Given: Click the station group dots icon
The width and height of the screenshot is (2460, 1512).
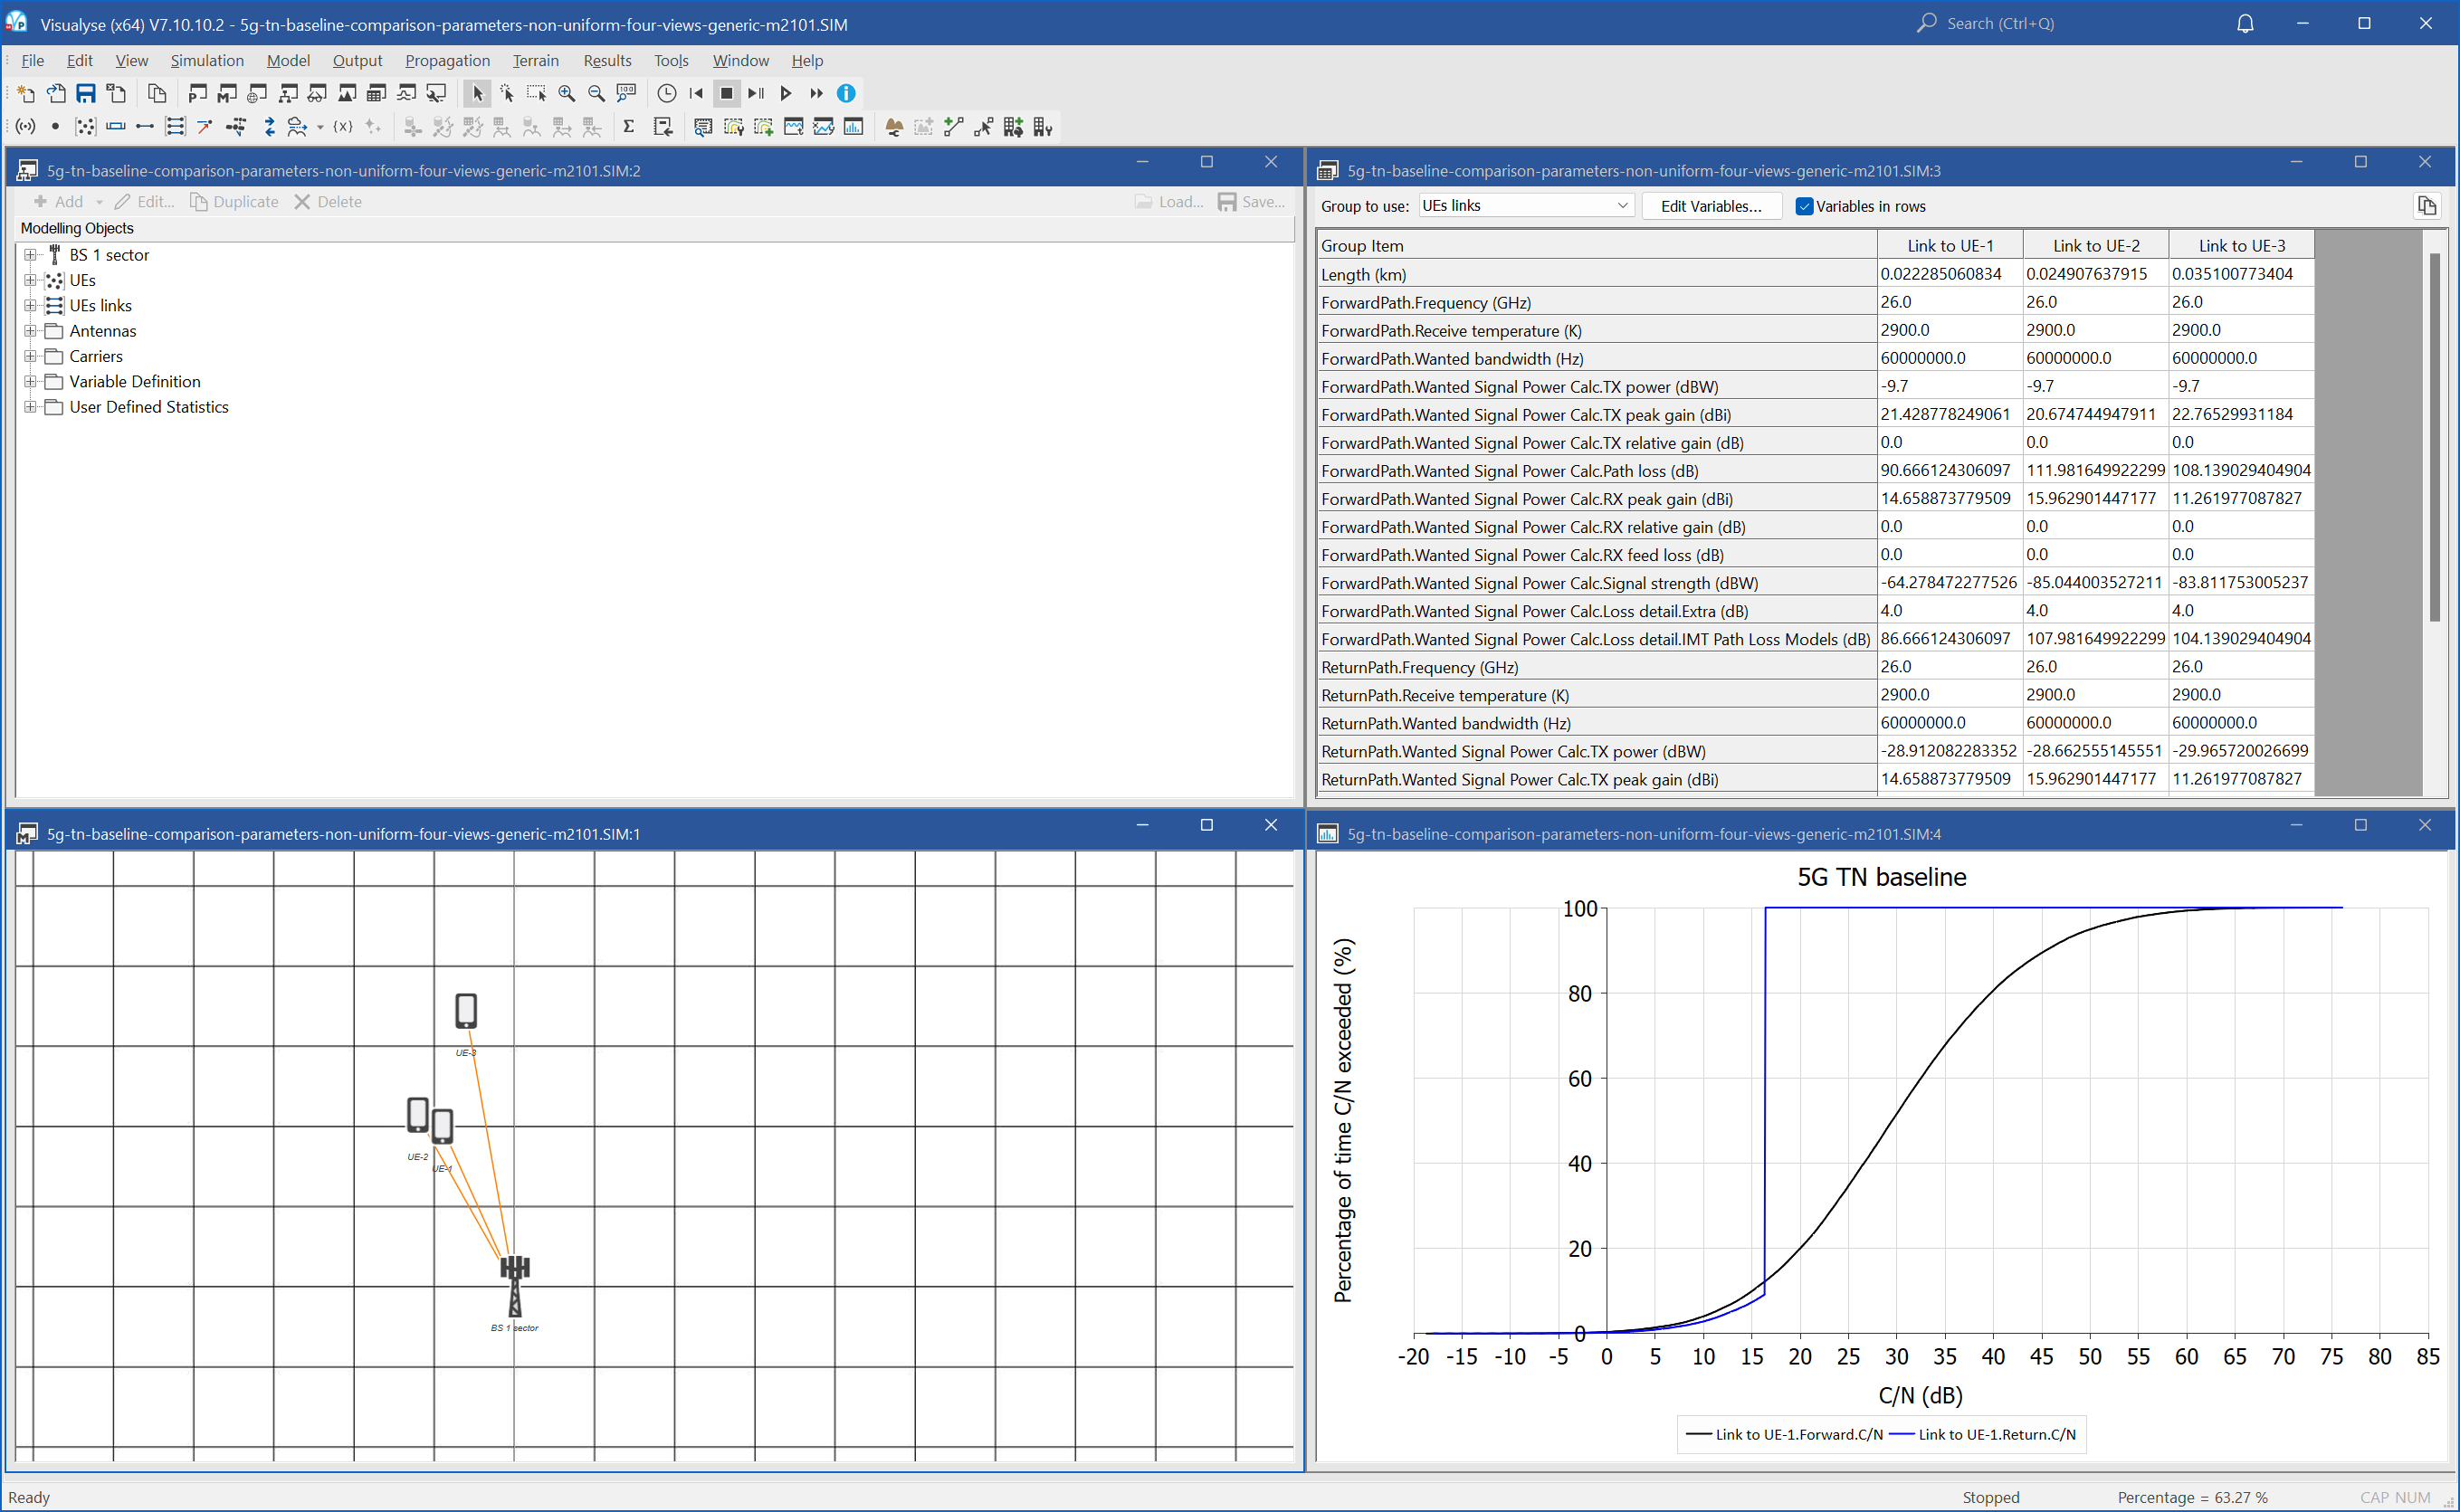Looking at the screenshot, I should [x=86, y=127].
